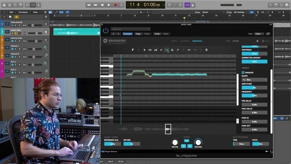Open the media Browsers button
The image size is (291, 164).
click(x=287, y=5)
